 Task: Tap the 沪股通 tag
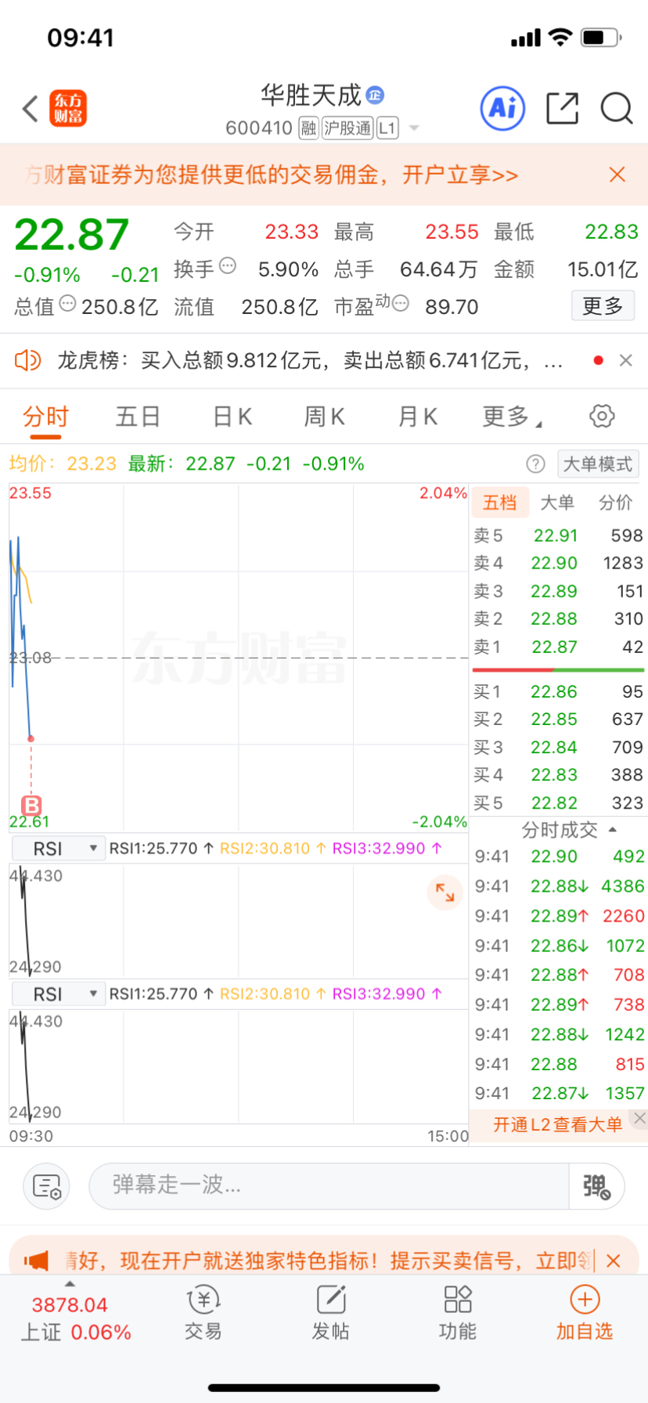coord(347,128)
